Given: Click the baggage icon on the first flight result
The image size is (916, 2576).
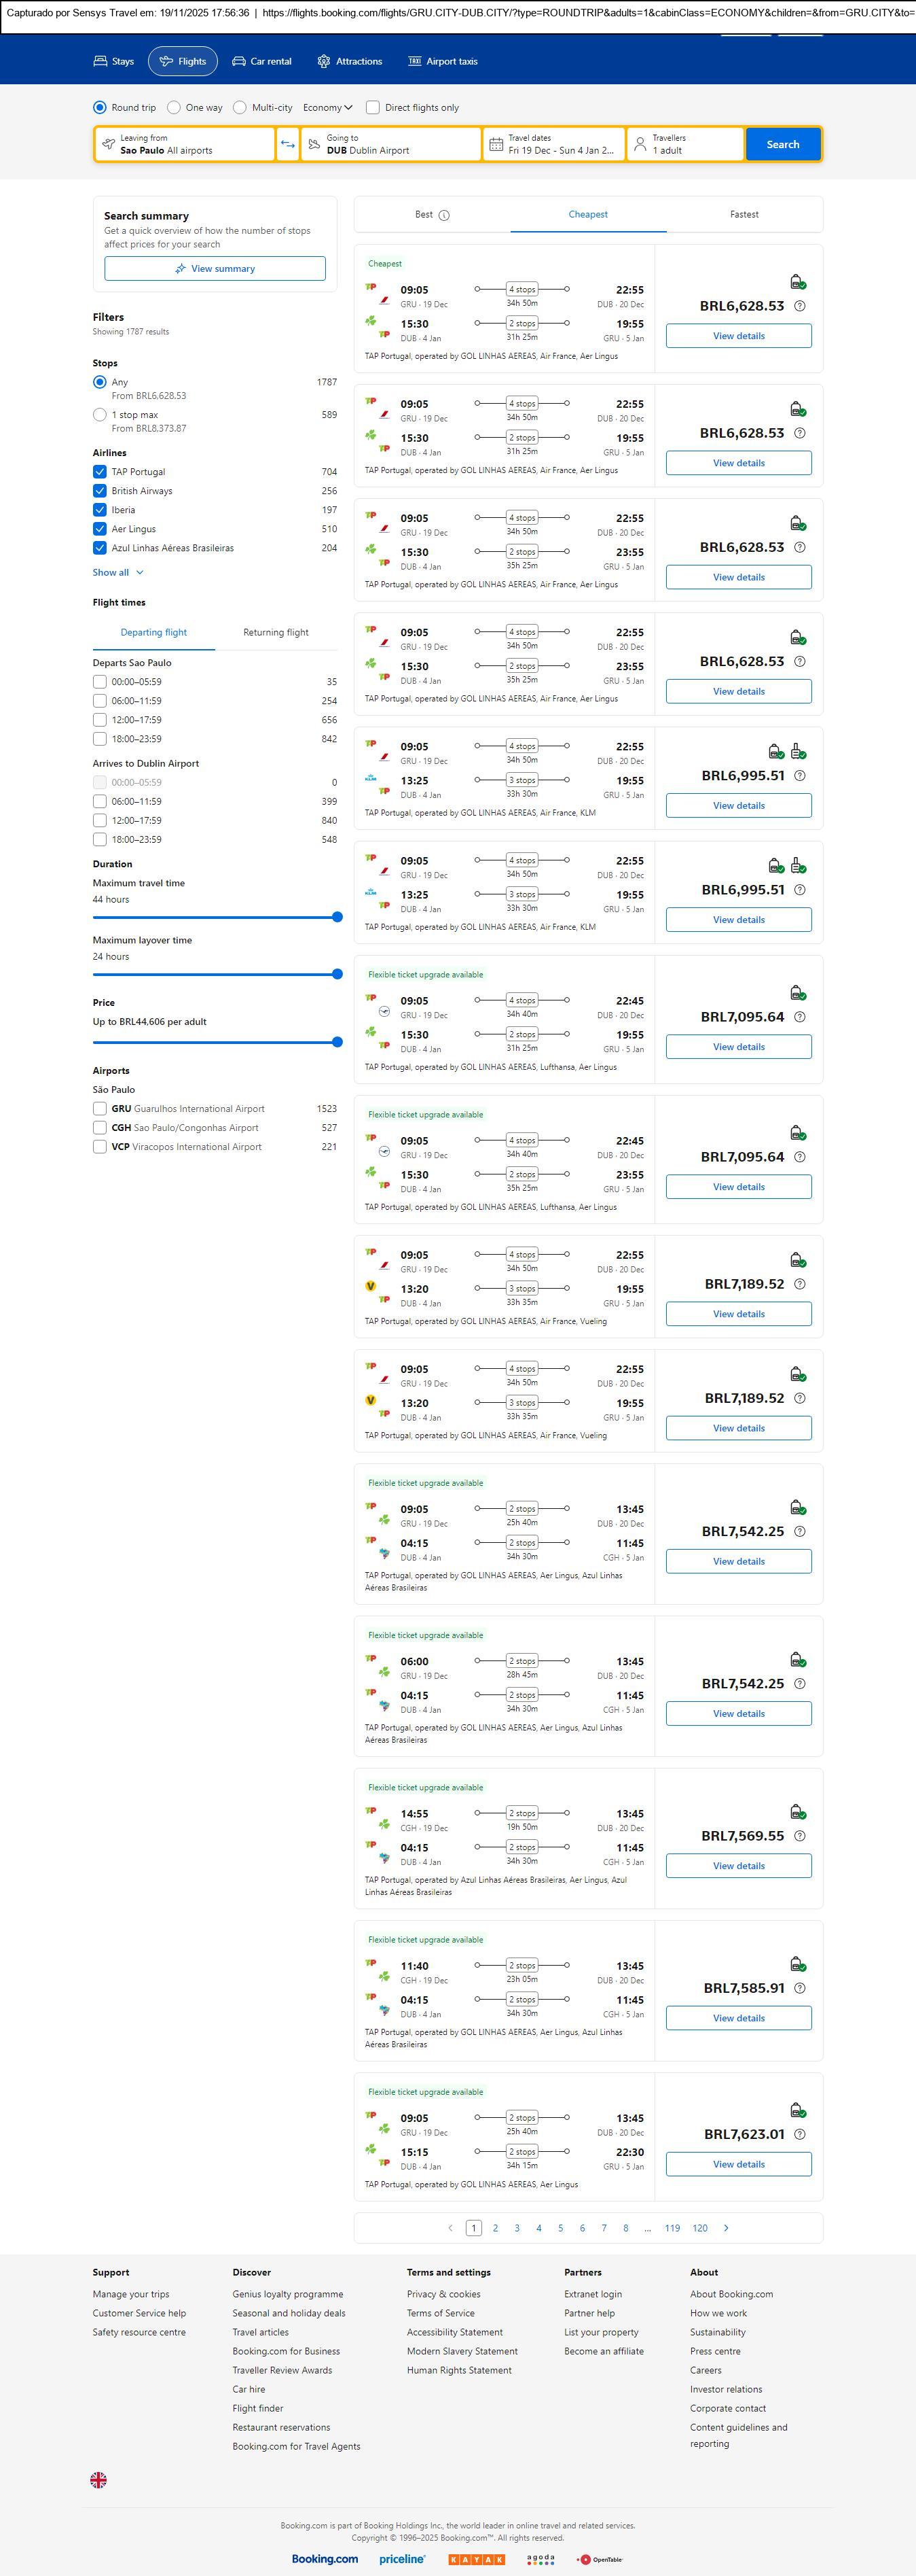Looking at the screenshot, I should click(x=797, y=282).
